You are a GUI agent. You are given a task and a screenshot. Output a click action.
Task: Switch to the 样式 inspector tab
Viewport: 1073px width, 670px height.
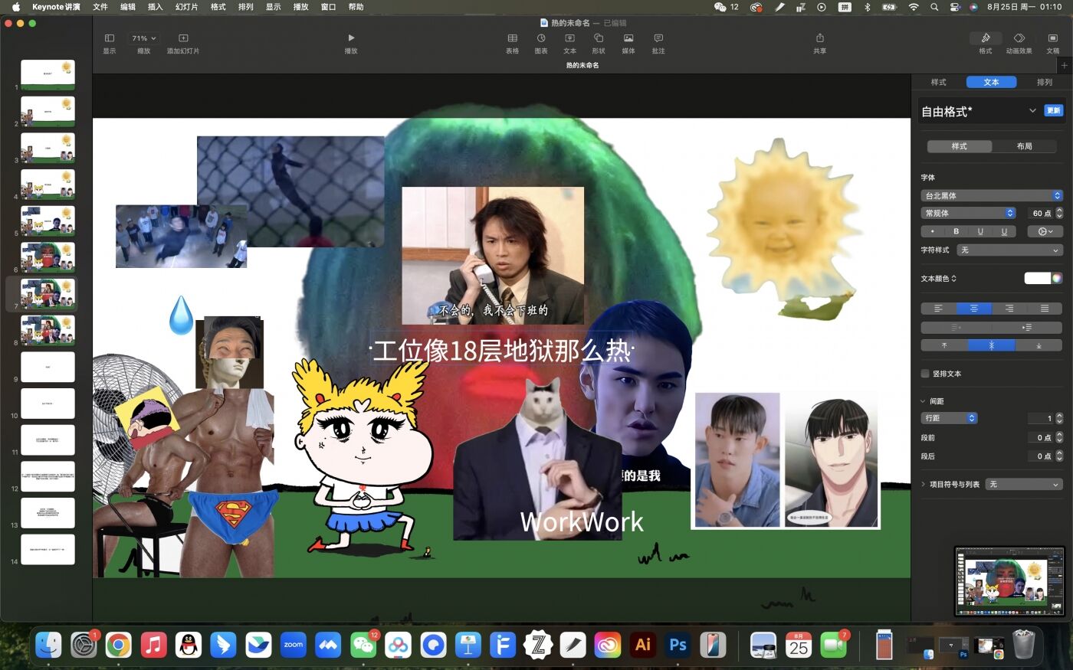[x=938, y=82]
